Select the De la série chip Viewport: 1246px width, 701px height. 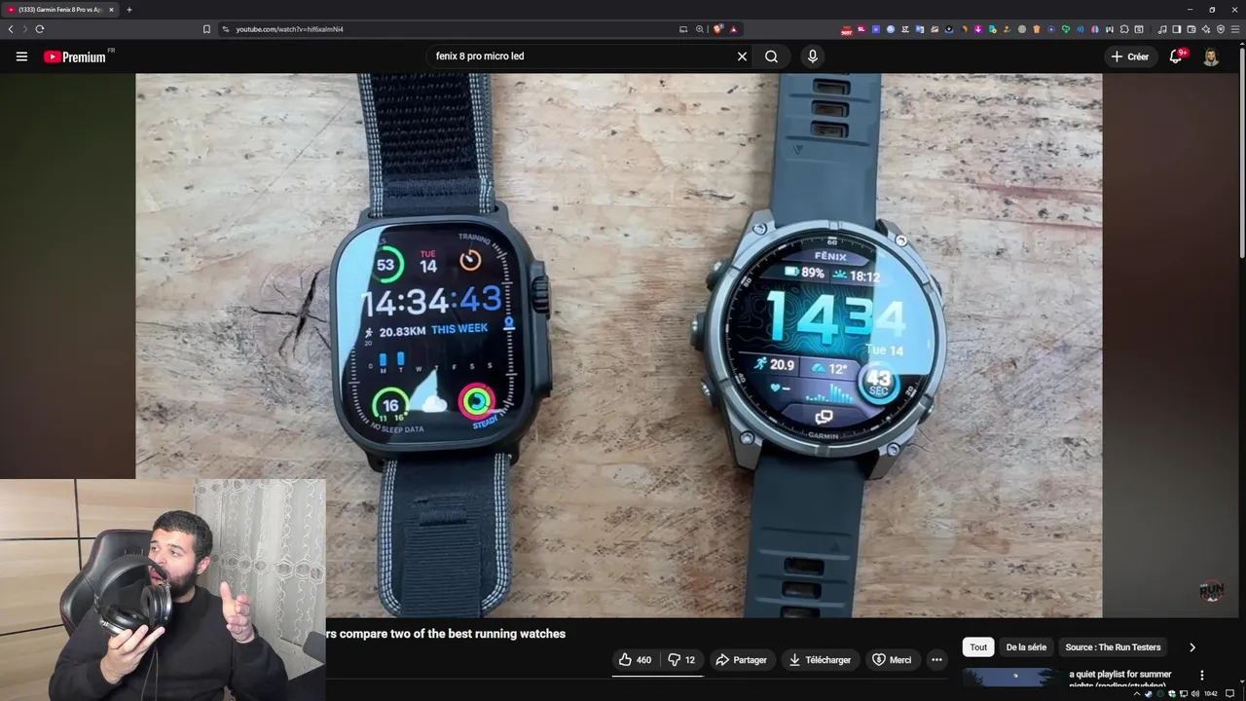tap(1026, 647)
